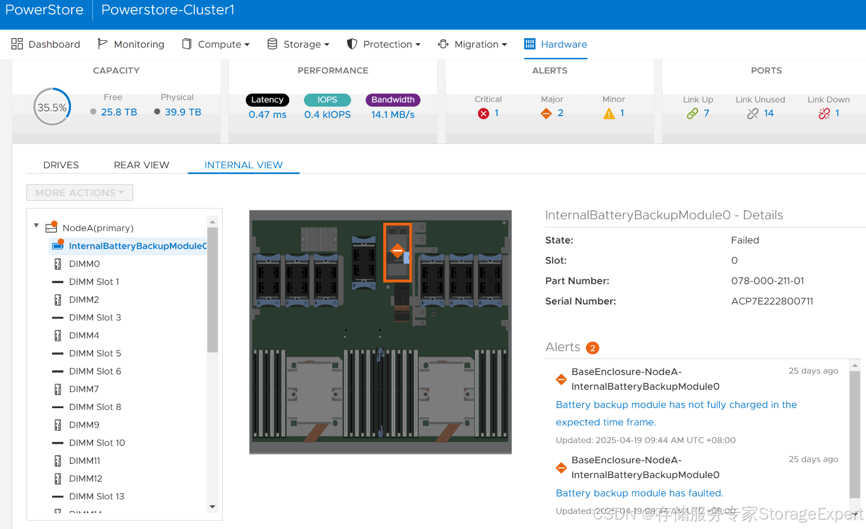Click the 0.47 ms latency value

tap(267, 114)
